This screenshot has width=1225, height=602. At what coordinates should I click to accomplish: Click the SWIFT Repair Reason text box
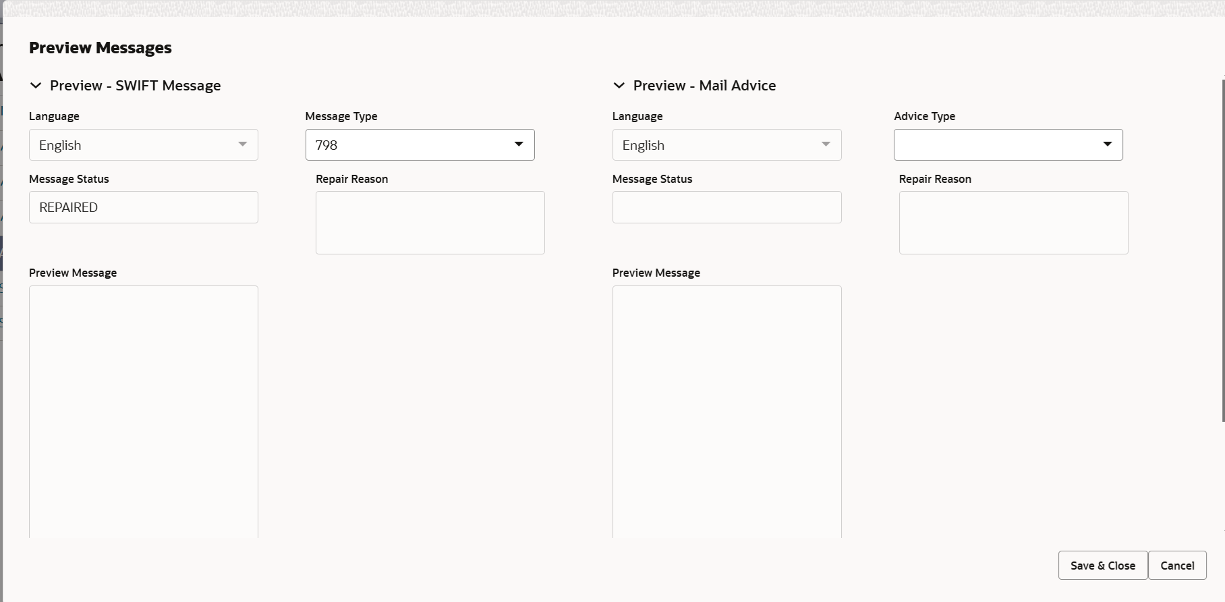(x=430, y=223)
